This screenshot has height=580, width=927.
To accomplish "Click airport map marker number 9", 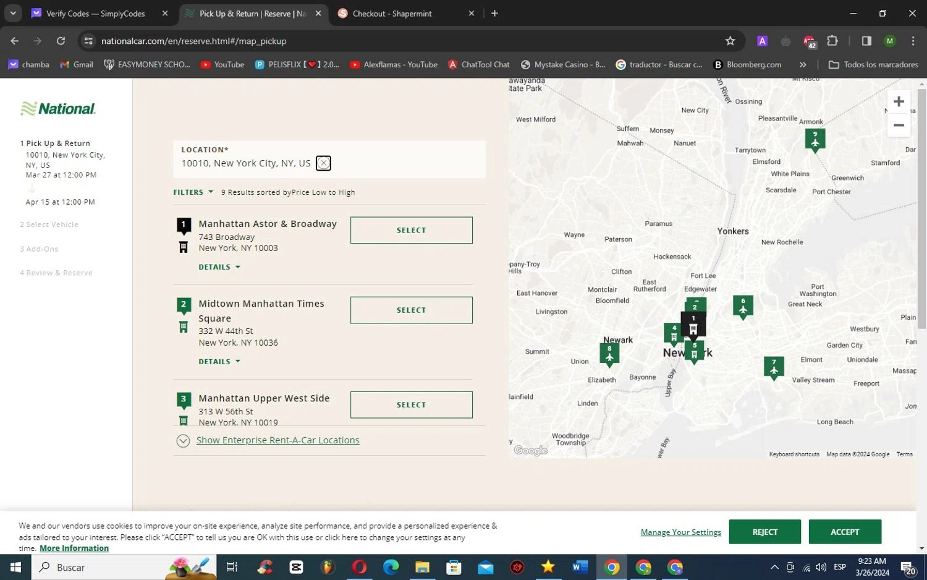I will (815, 139).
